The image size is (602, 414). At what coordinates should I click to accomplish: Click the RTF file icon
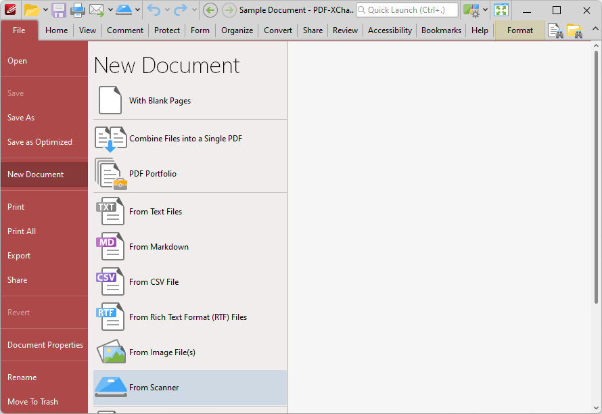[110, 317]
